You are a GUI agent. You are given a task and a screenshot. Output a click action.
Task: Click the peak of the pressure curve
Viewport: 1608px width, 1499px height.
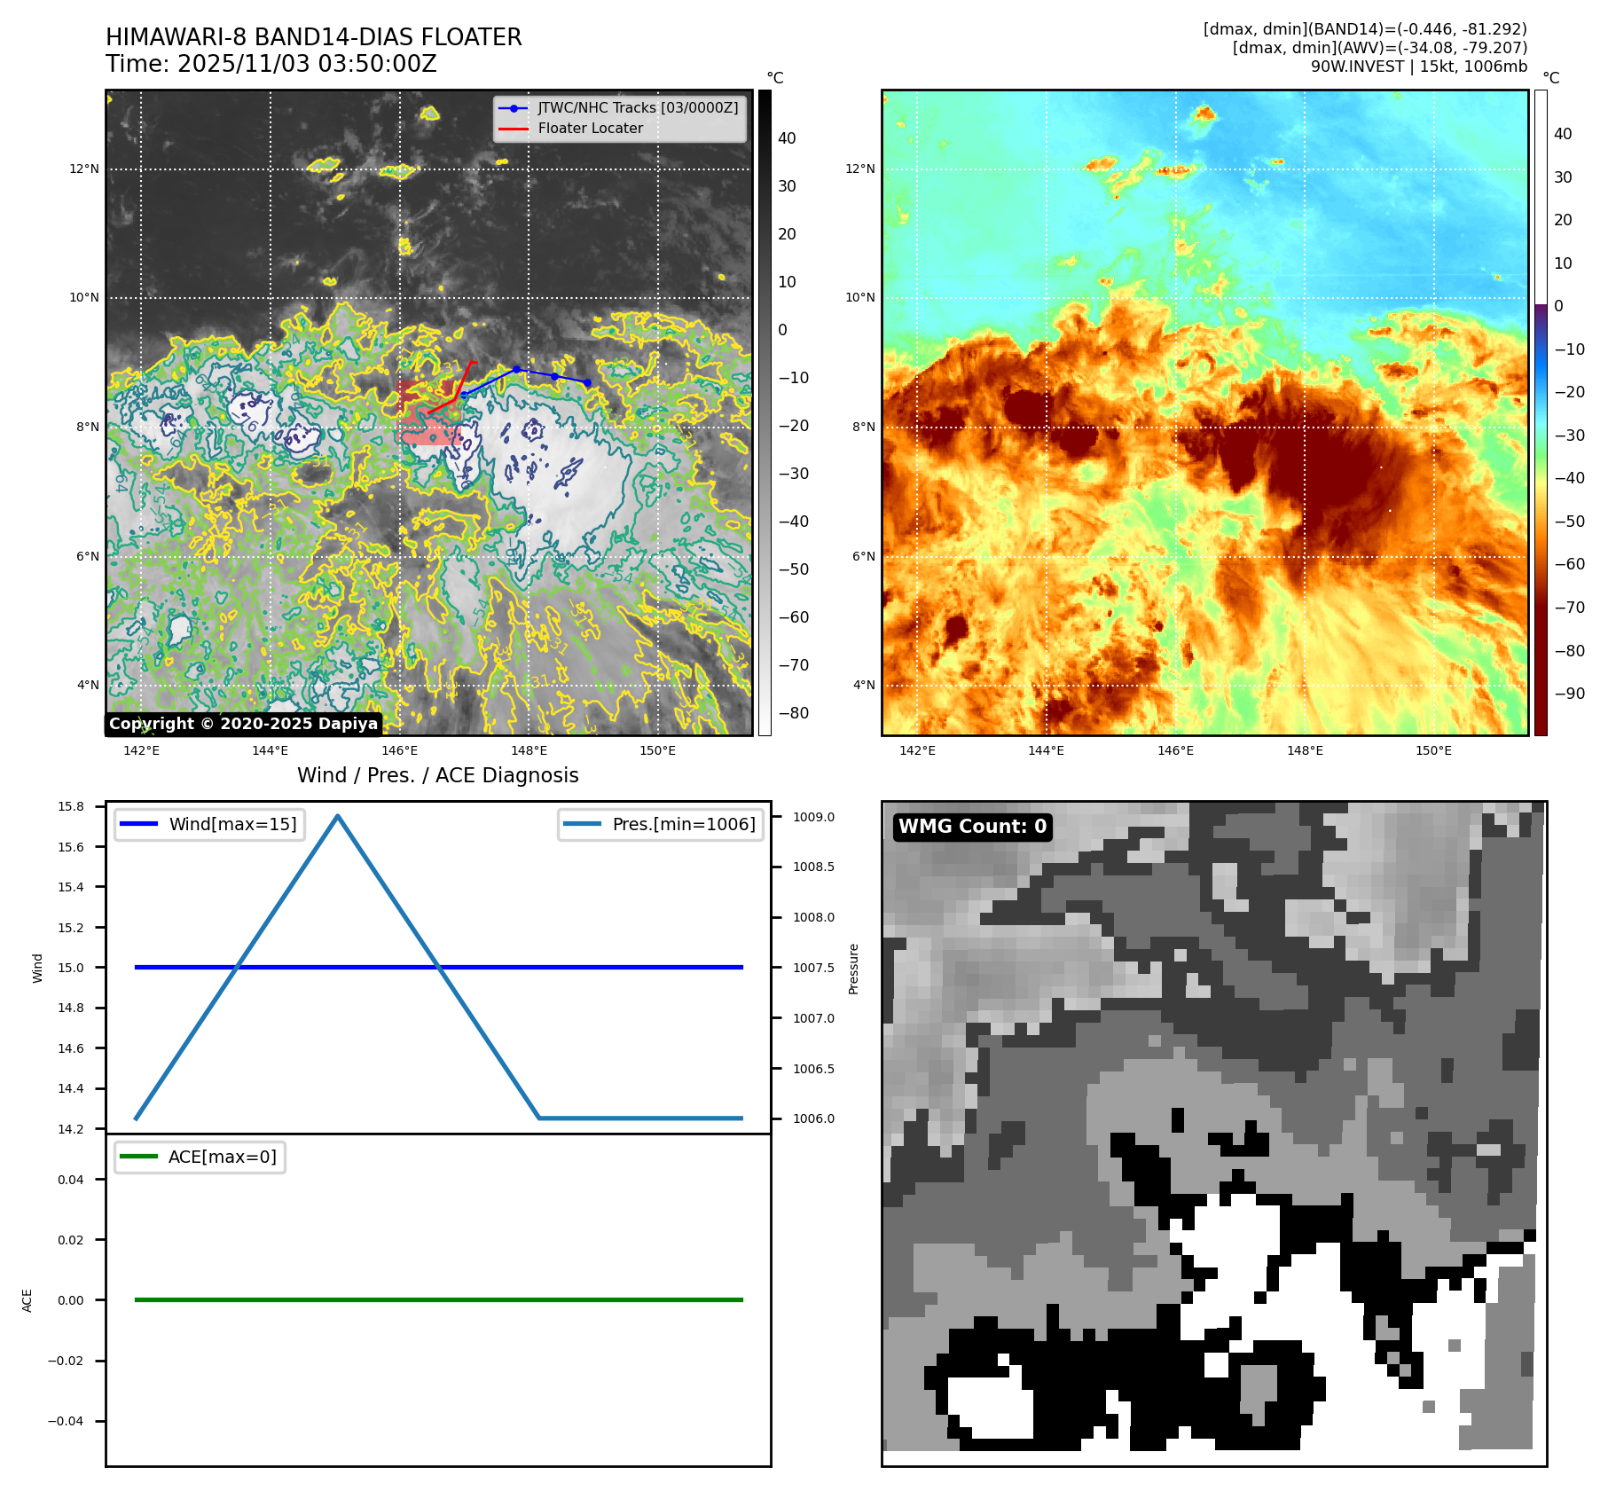coord(338,816)
